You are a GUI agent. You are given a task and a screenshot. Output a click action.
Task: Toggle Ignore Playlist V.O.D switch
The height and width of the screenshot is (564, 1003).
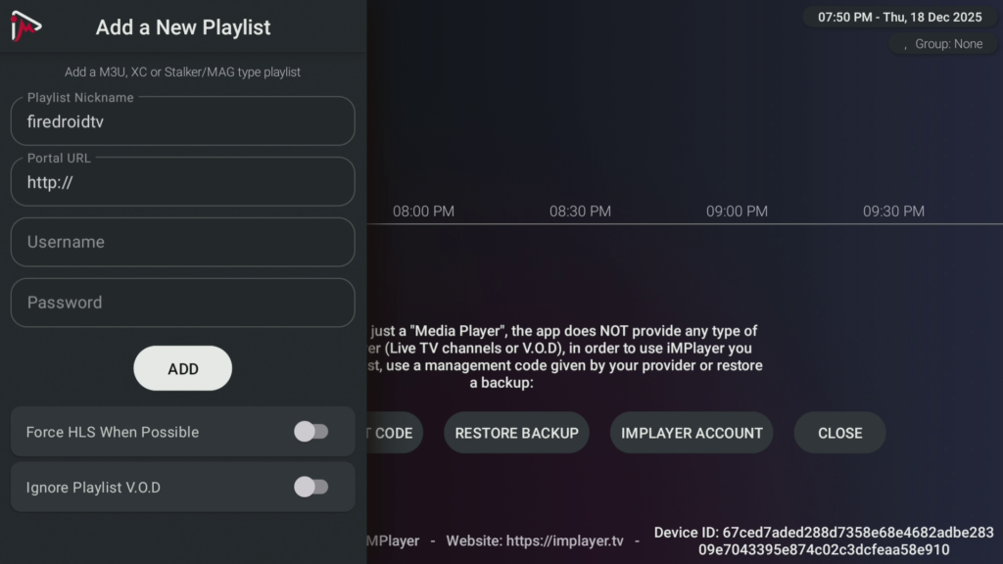tap(310, 487)
